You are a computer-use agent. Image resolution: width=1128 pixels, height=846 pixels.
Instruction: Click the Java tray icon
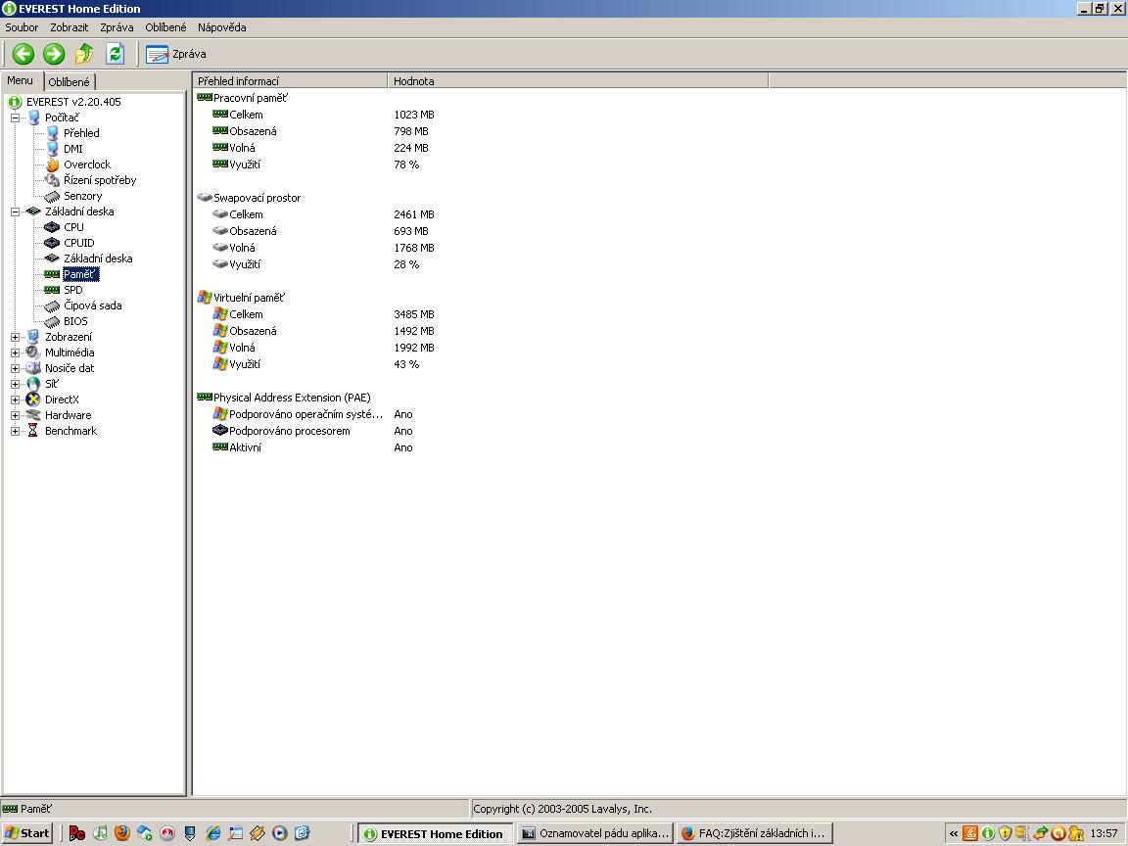coord(969,833)
